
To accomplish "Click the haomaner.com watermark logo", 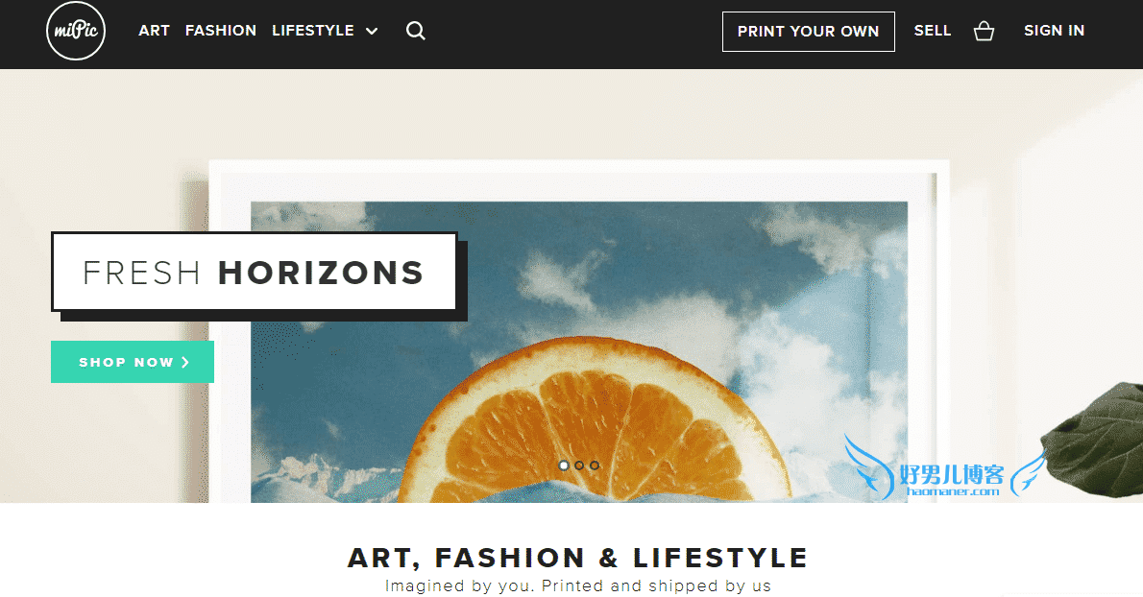I will pyautogui.click(x=945, y=468).
